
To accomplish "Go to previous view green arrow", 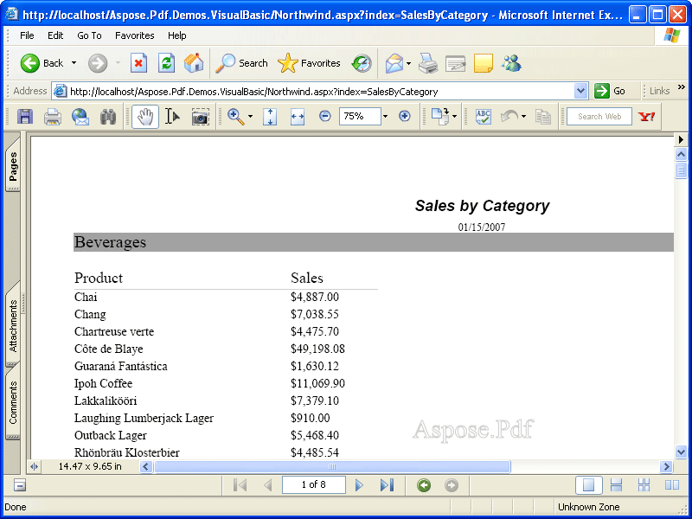I will click(424, 485).
